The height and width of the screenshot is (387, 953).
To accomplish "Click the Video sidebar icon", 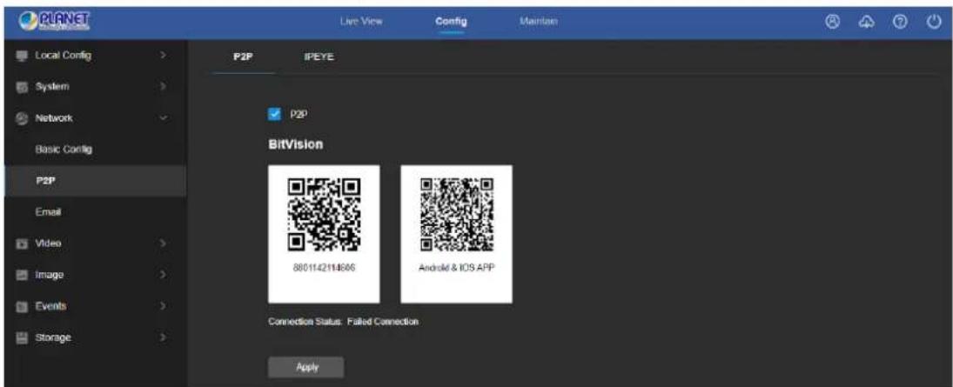I will pos(22,244).
